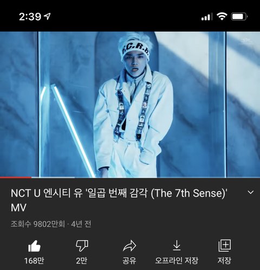Tap the thumbs-down dislike icon
Viewport: 260px width, 270px height.
(x=82, y=246)
